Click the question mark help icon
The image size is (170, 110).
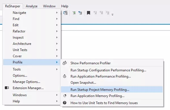pos(65,103)
